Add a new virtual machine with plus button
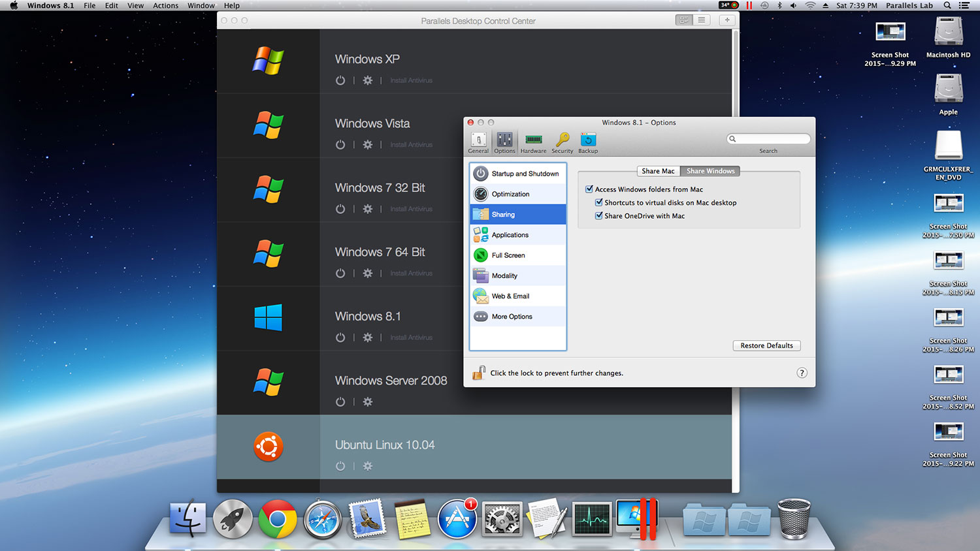The height and width of the screenshot is (551, 980). coord(727,20)
